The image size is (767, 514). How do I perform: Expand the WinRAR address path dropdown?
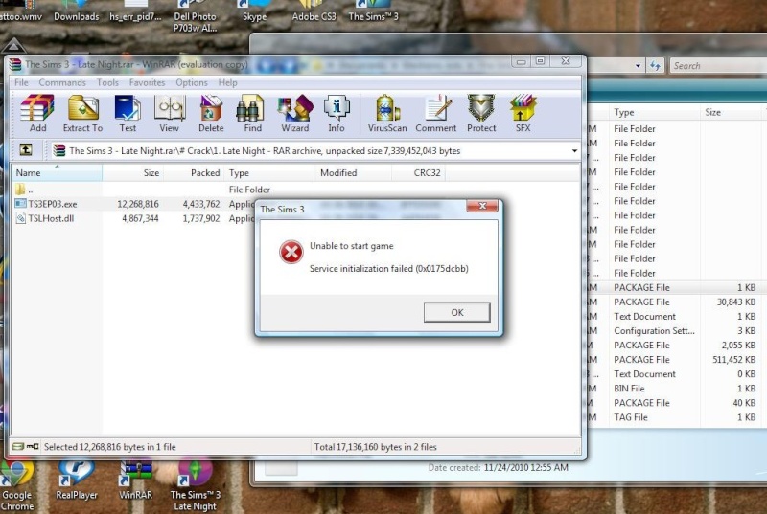tap(574, 151)
